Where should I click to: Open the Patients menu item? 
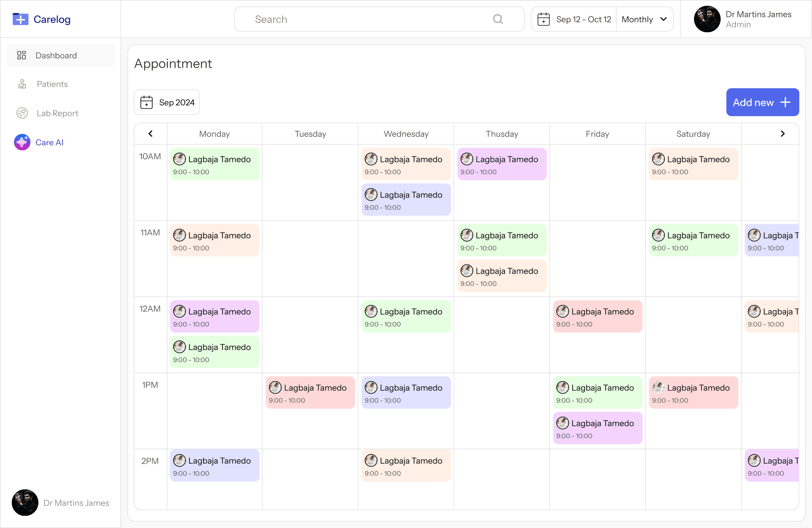(52, 84)
